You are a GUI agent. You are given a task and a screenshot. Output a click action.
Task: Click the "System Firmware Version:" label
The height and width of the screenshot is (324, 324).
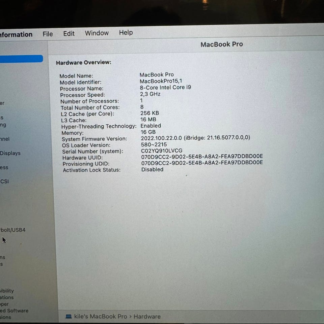(x=94, y=139)
